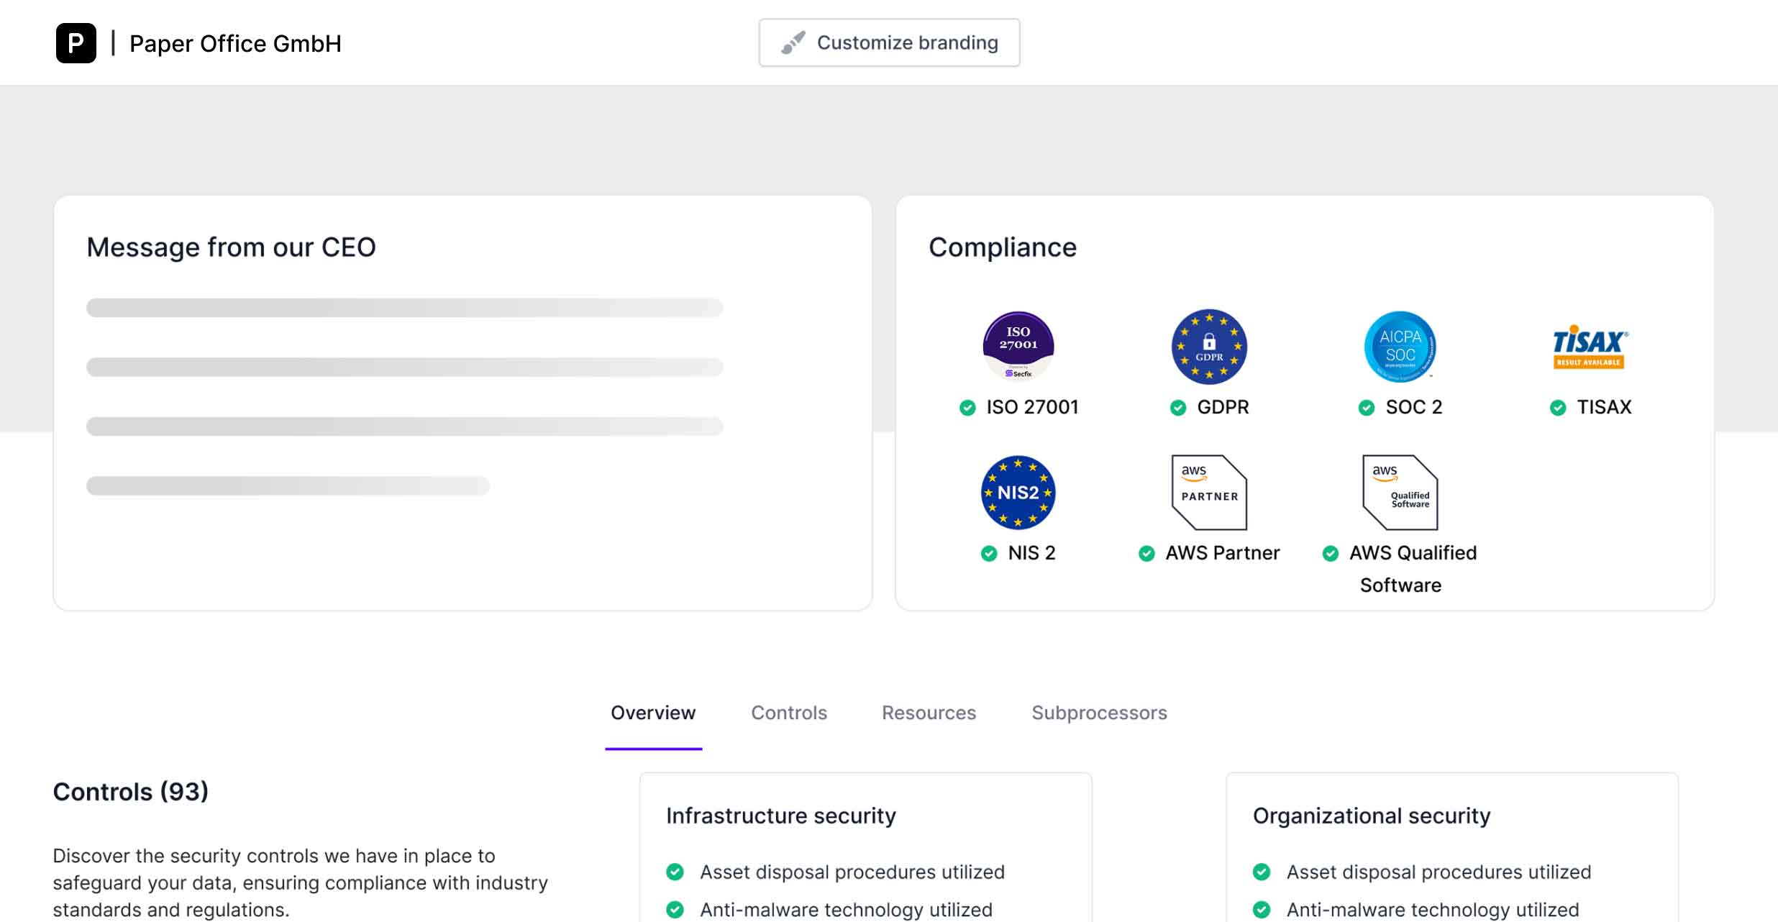Select the Overview tab
Image resolution: width=1778 pixels, height=922 pixels.
coord(653,713)
